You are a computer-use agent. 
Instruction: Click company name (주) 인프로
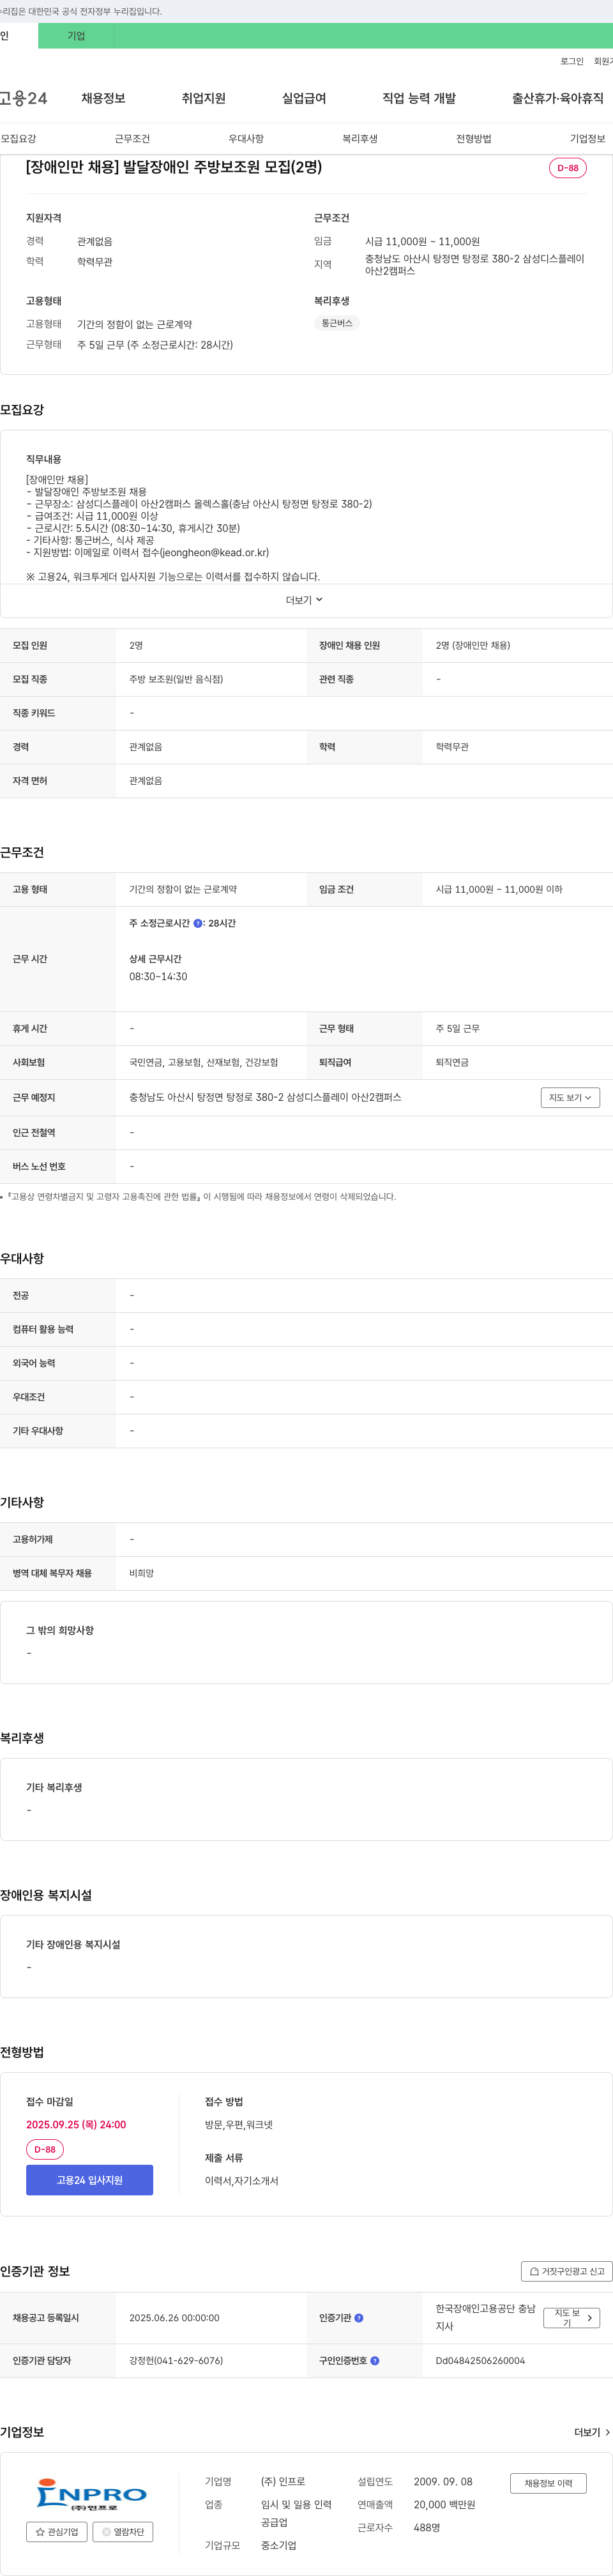pos(283,2482)
